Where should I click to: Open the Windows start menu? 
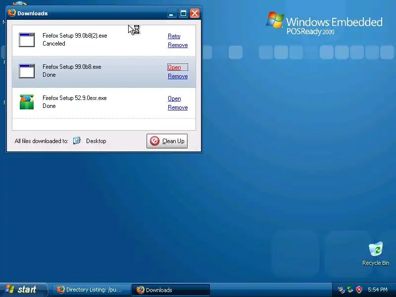[x=23, y=290]
